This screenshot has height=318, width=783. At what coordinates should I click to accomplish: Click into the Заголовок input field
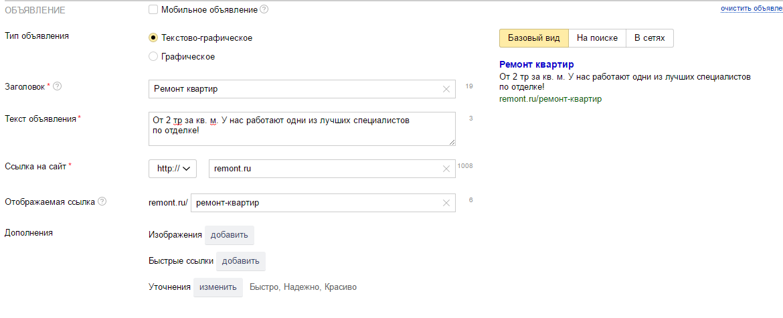294,89
